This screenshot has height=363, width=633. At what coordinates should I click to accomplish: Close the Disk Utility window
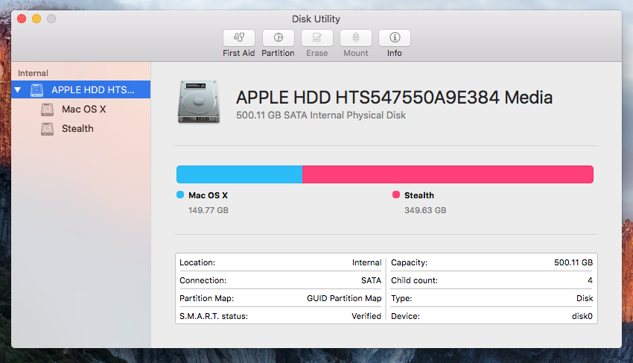[x=22, y=19]
